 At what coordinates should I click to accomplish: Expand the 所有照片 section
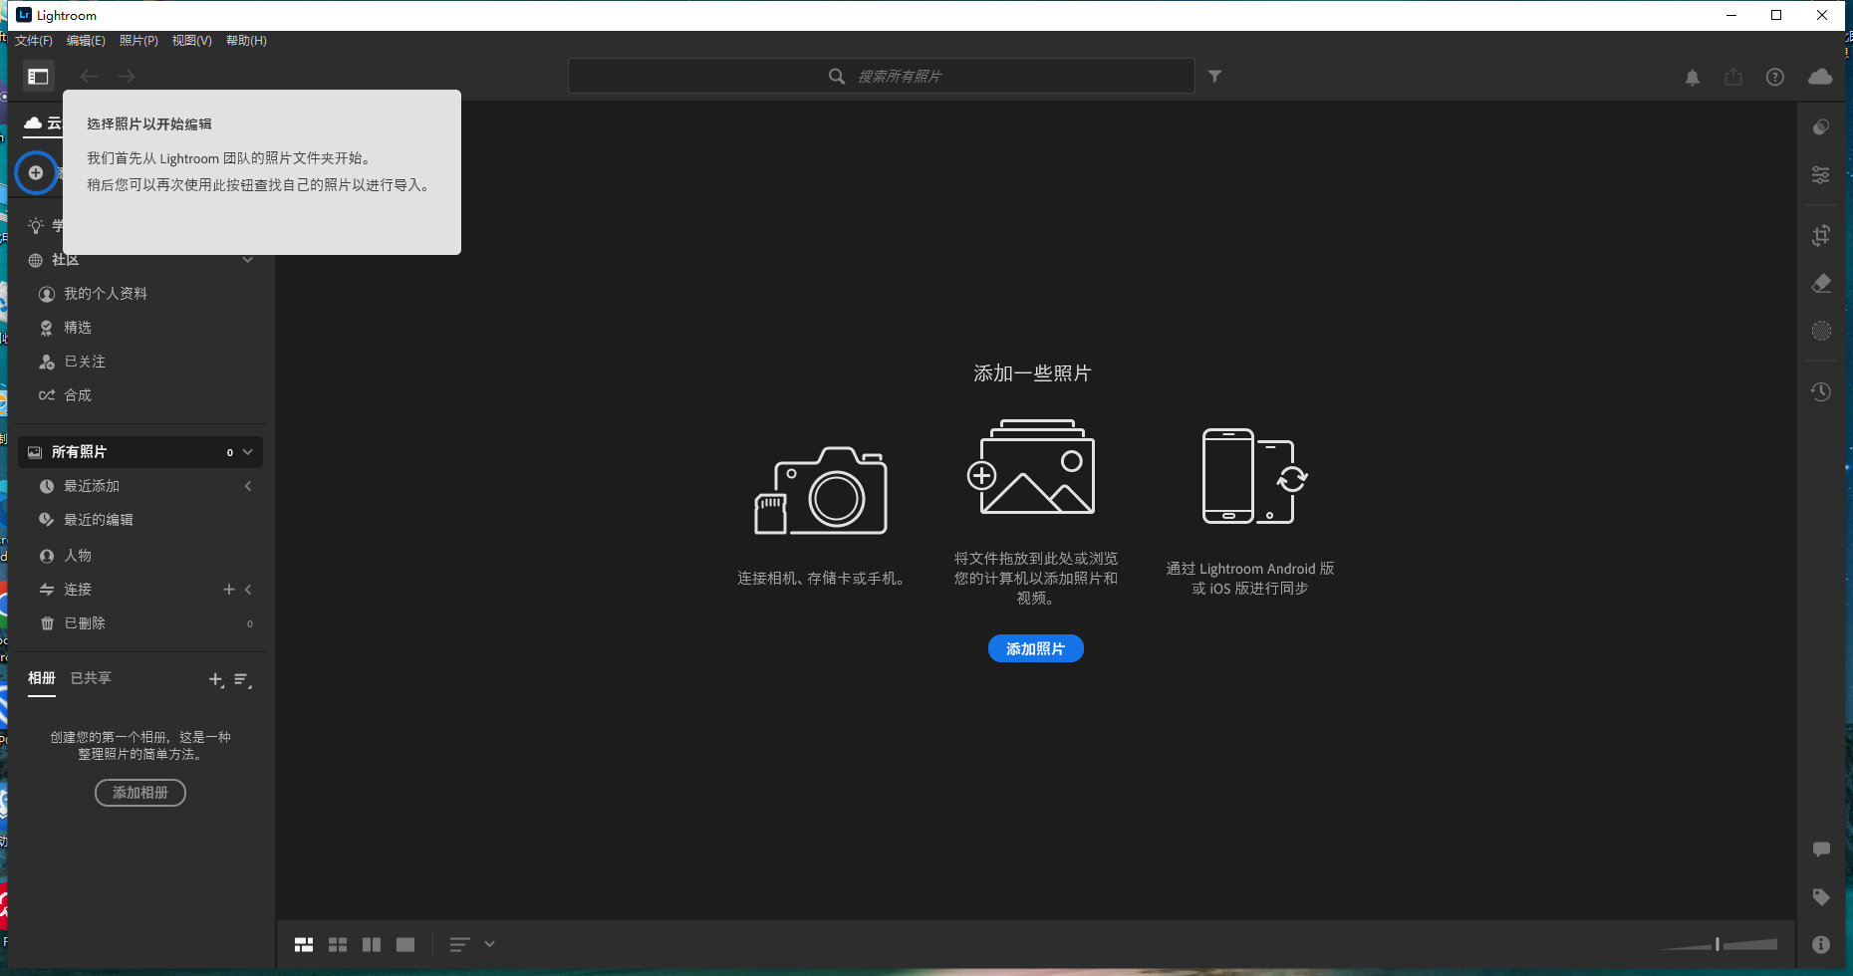(248, 451)
